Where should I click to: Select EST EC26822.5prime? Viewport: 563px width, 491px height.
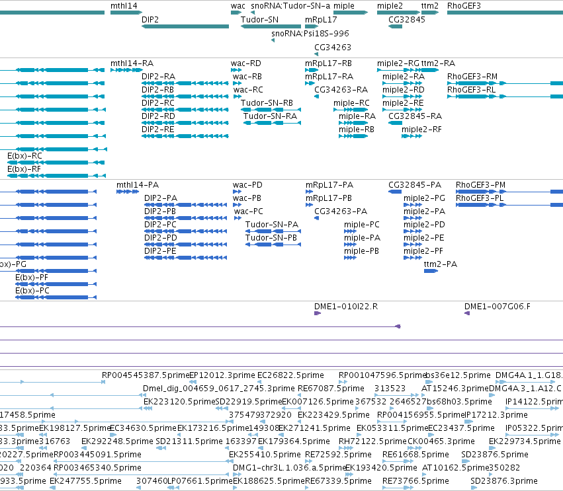tap(290, 375)
